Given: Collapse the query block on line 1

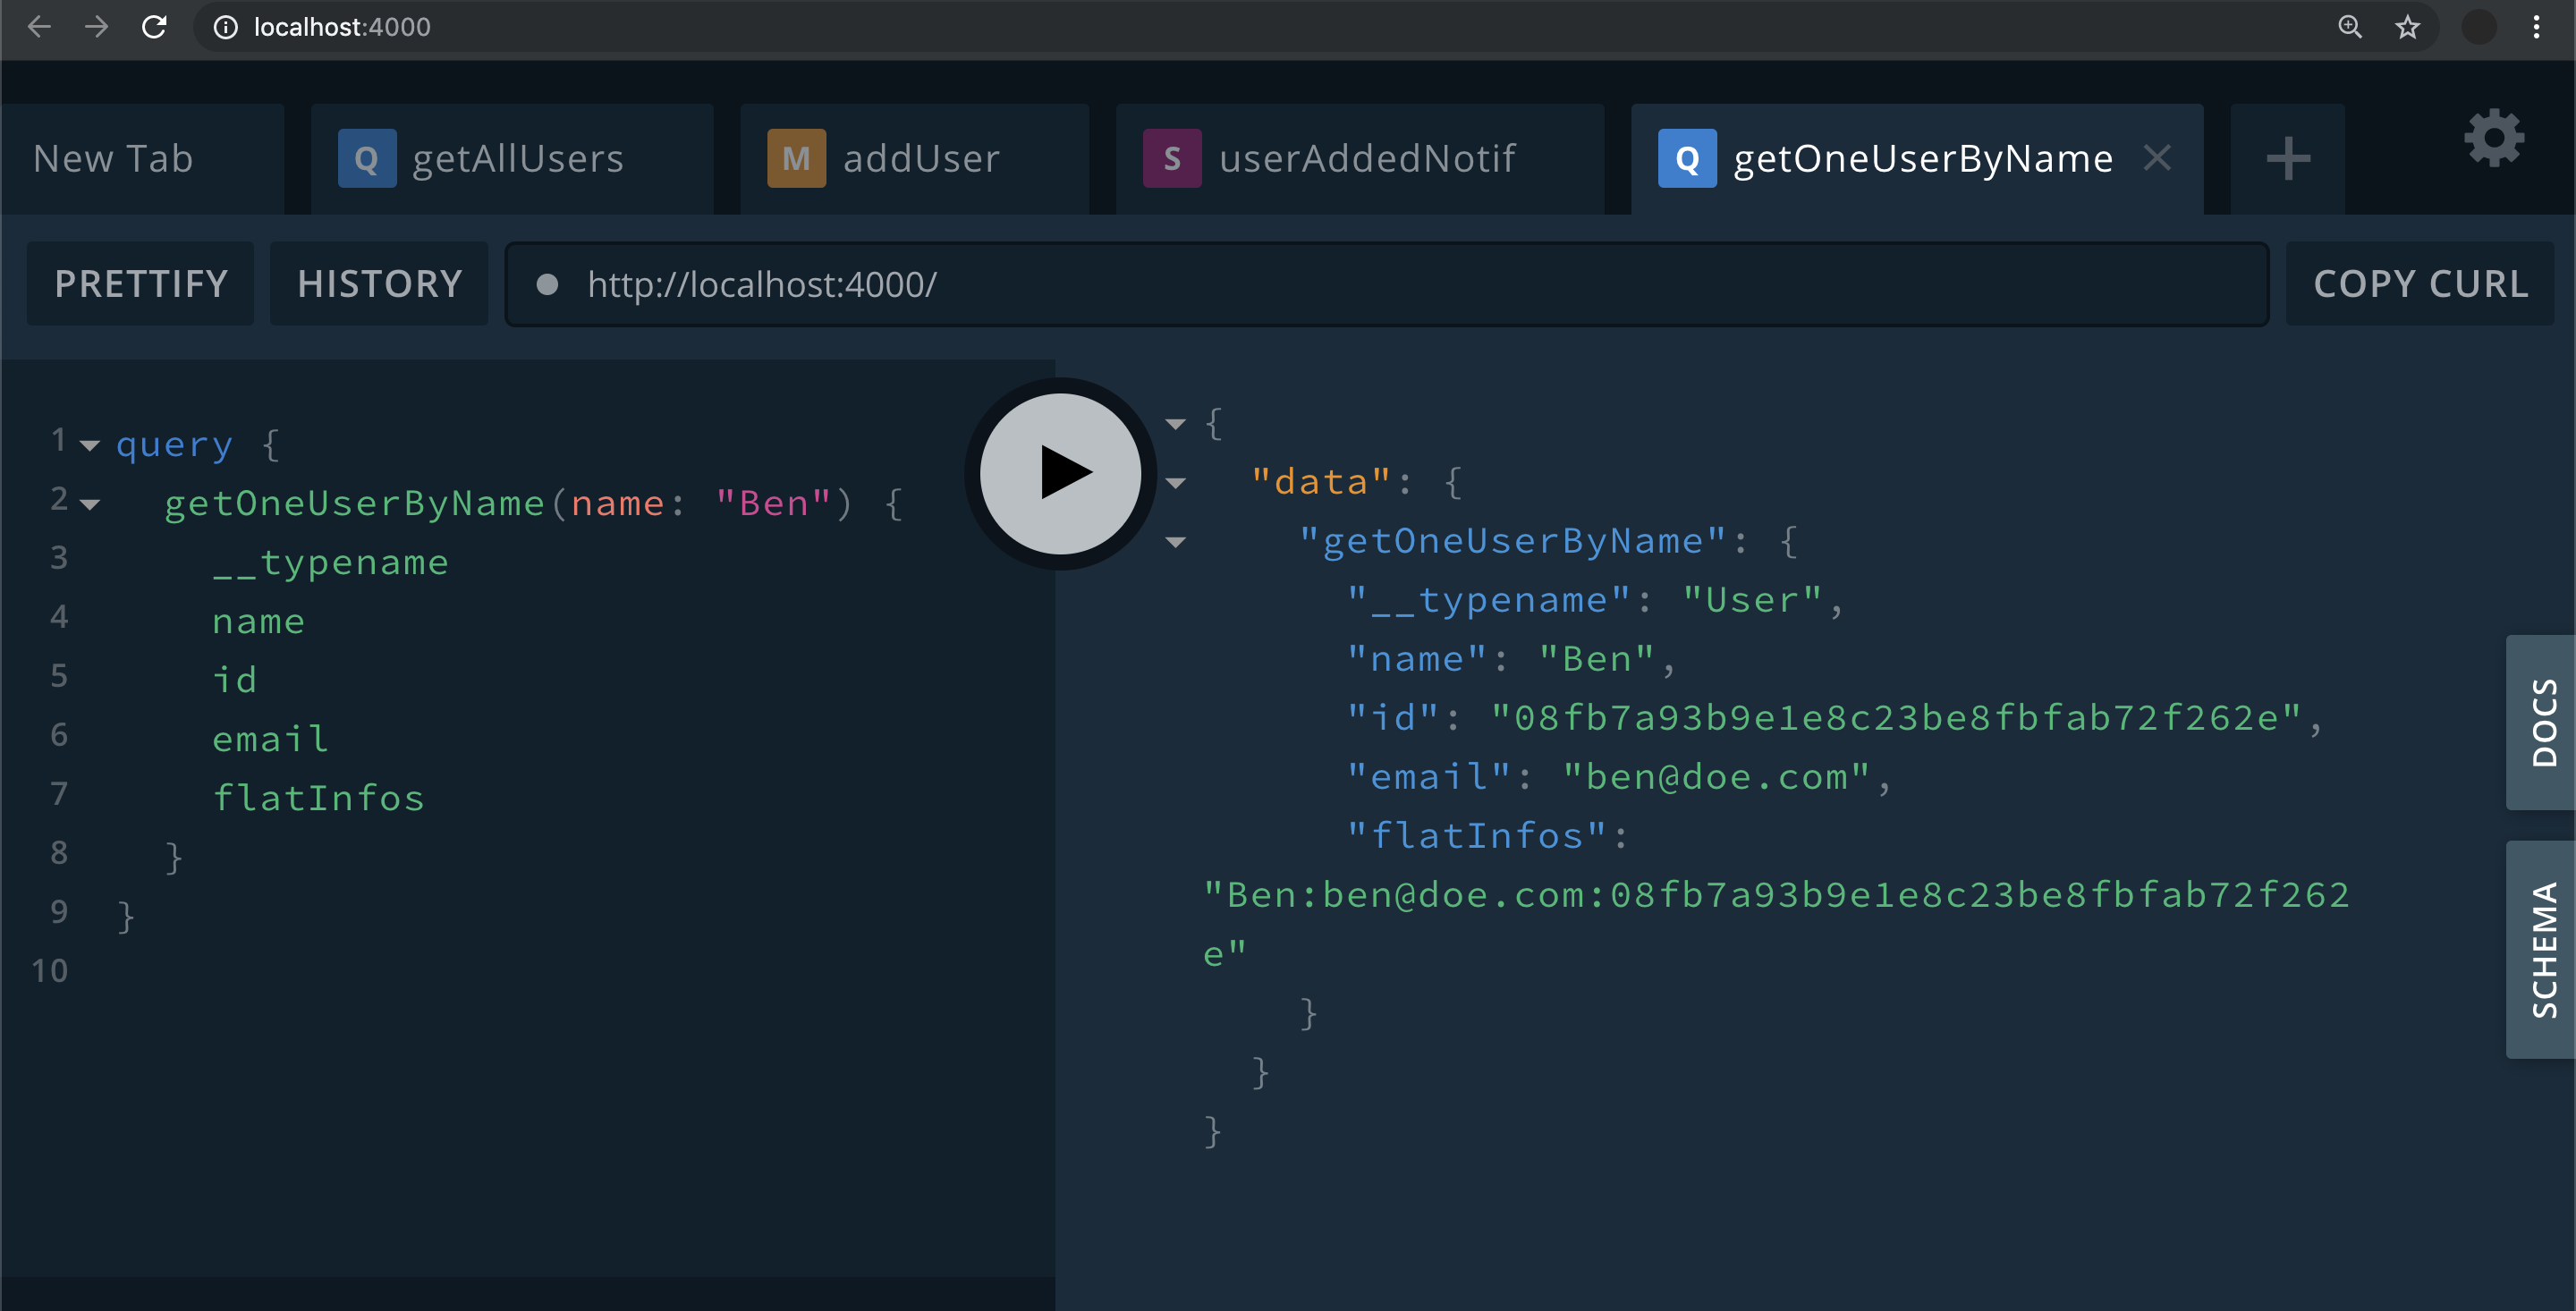Looking at the screenshot, I should 90,445.
